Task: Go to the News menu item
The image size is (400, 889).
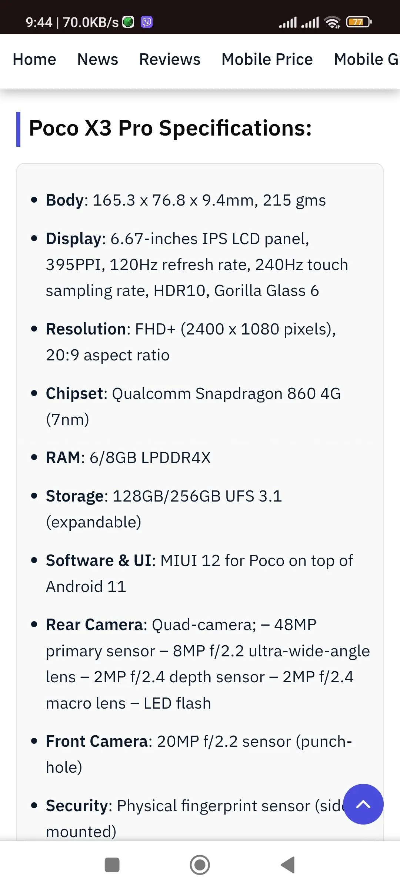Action: point(97,59)
